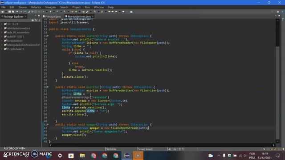The width and height of the screenshot is (285, 160).
Task: Expand the aula09112021 project
Action: [x=2, y=36]
